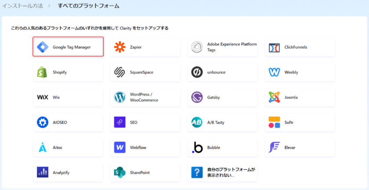Open the Adobe Experience Platform Tags card
Viewport: 369px width, 190px height.
point(222,47)
